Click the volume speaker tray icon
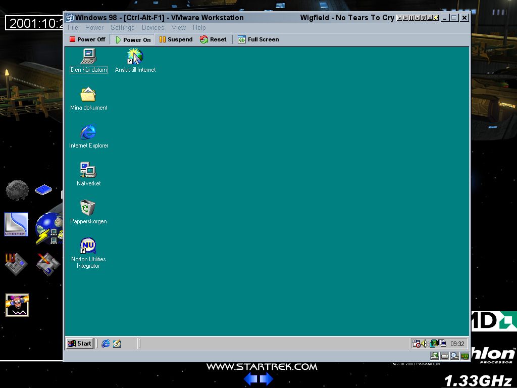 [424, 344]
